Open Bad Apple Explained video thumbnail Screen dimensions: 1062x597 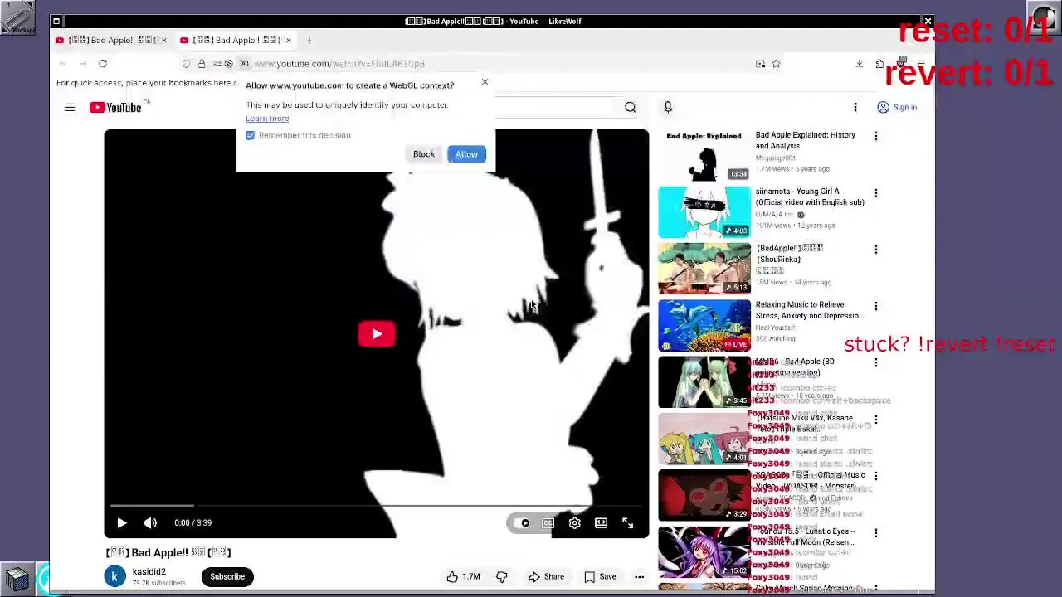tap(704, 155)
